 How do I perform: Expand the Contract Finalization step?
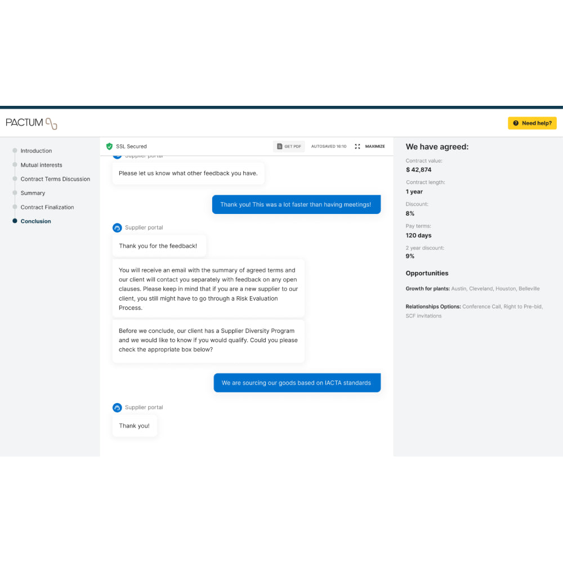tap(47, 207)
